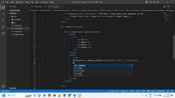Toggle primary side bar layout icon
The width and height of the screenshot is (175, 98).
coord(147,2)
